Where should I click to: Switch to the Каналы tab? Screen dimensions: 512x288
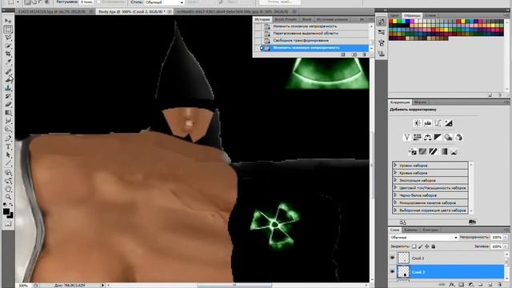click(x=410, y=230)
